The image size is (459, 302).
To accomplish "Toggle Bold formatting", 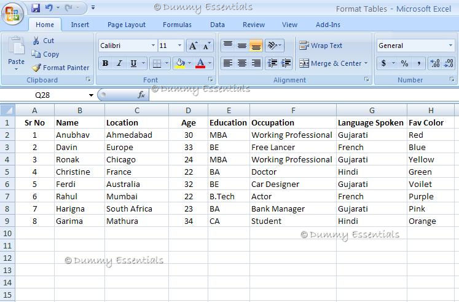I will pyautogui.click(x=106, y=63).
